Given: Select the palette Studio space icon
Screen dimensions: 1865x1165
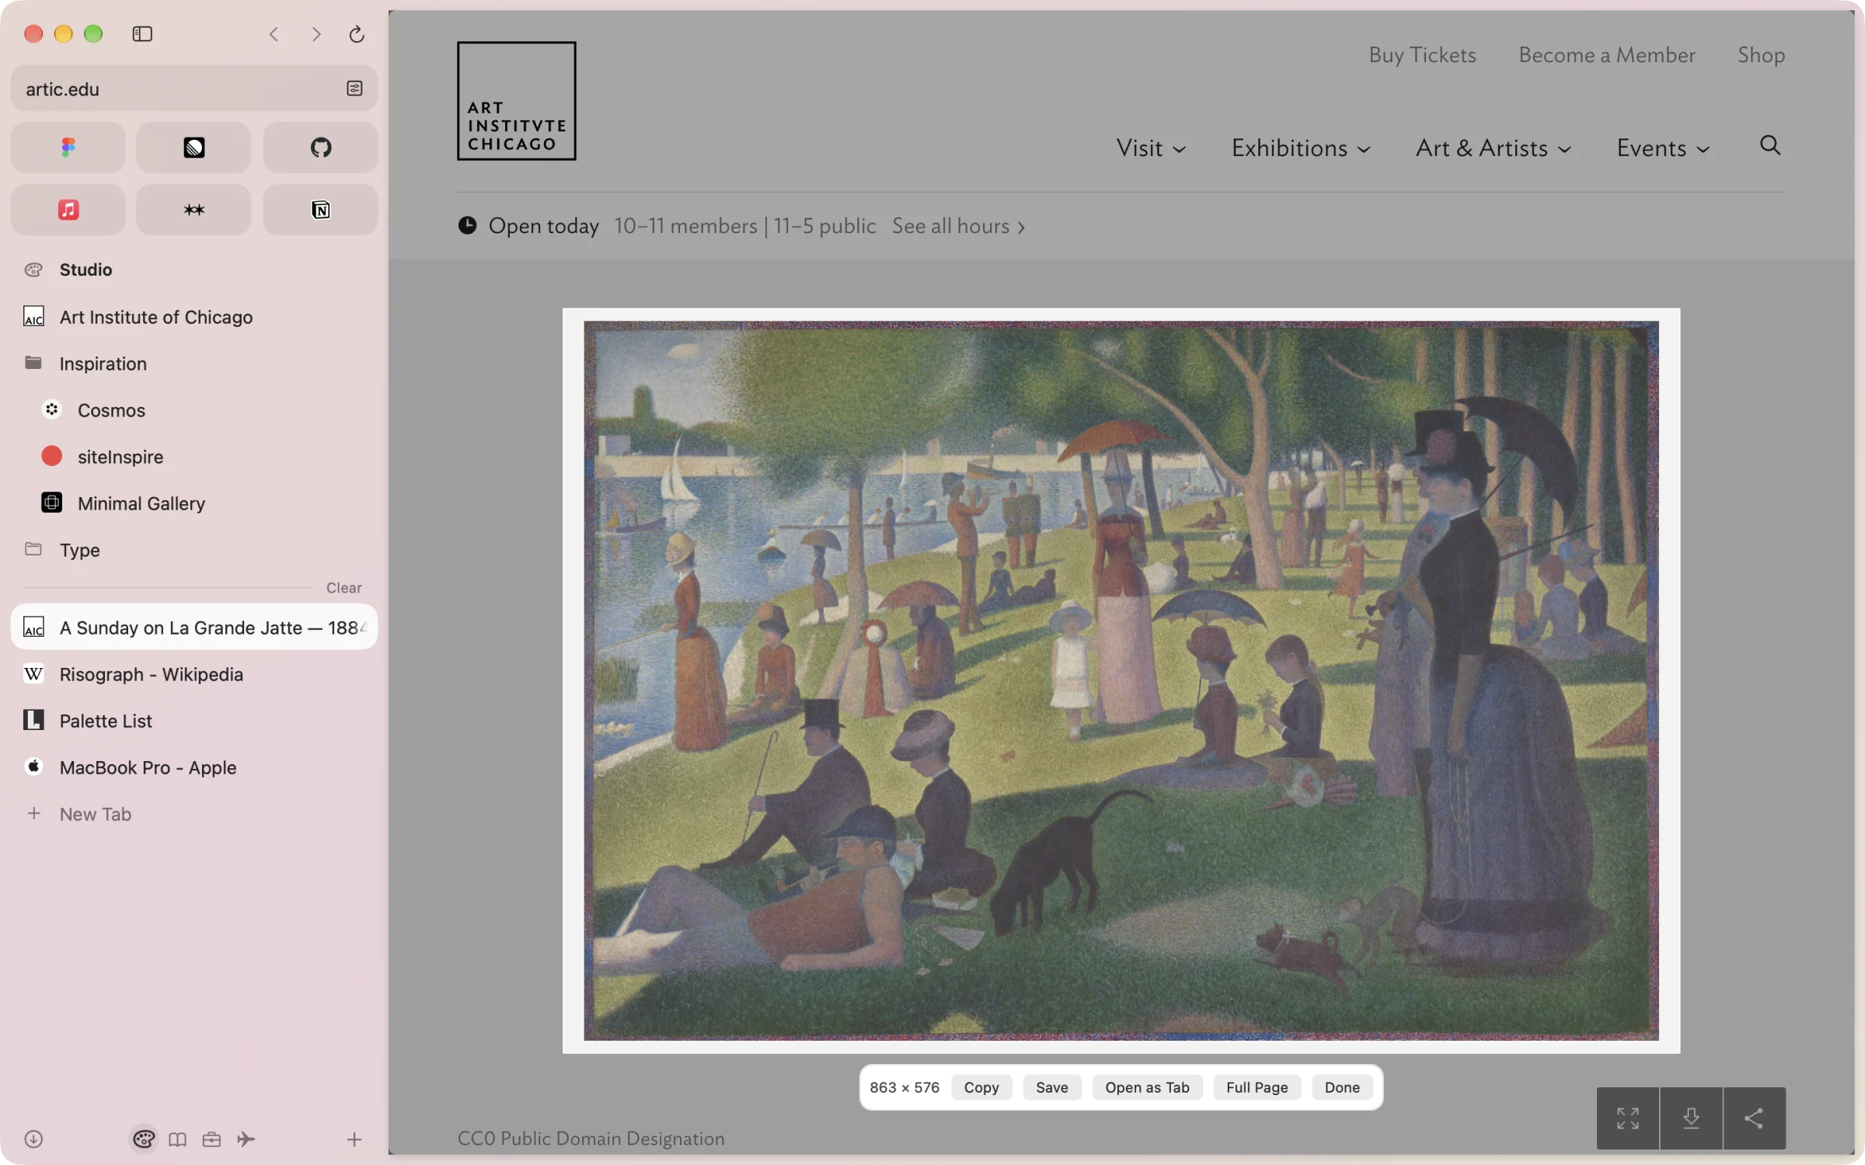Looking at the screenshot, I should click(144, 1139).
